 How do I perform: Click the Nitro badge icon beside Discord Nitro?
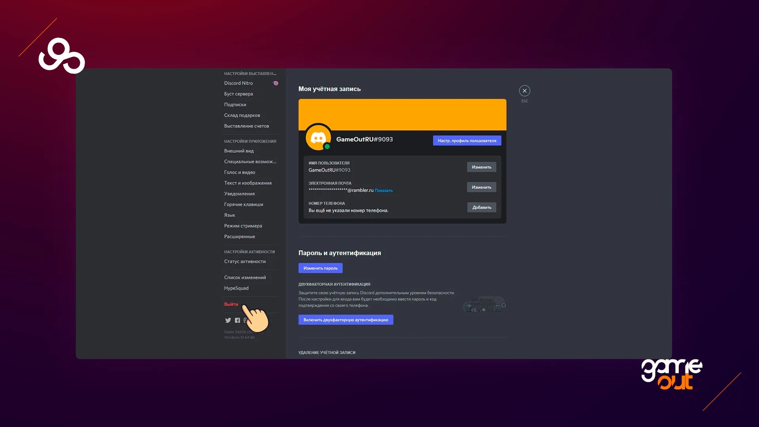point(276,83)
